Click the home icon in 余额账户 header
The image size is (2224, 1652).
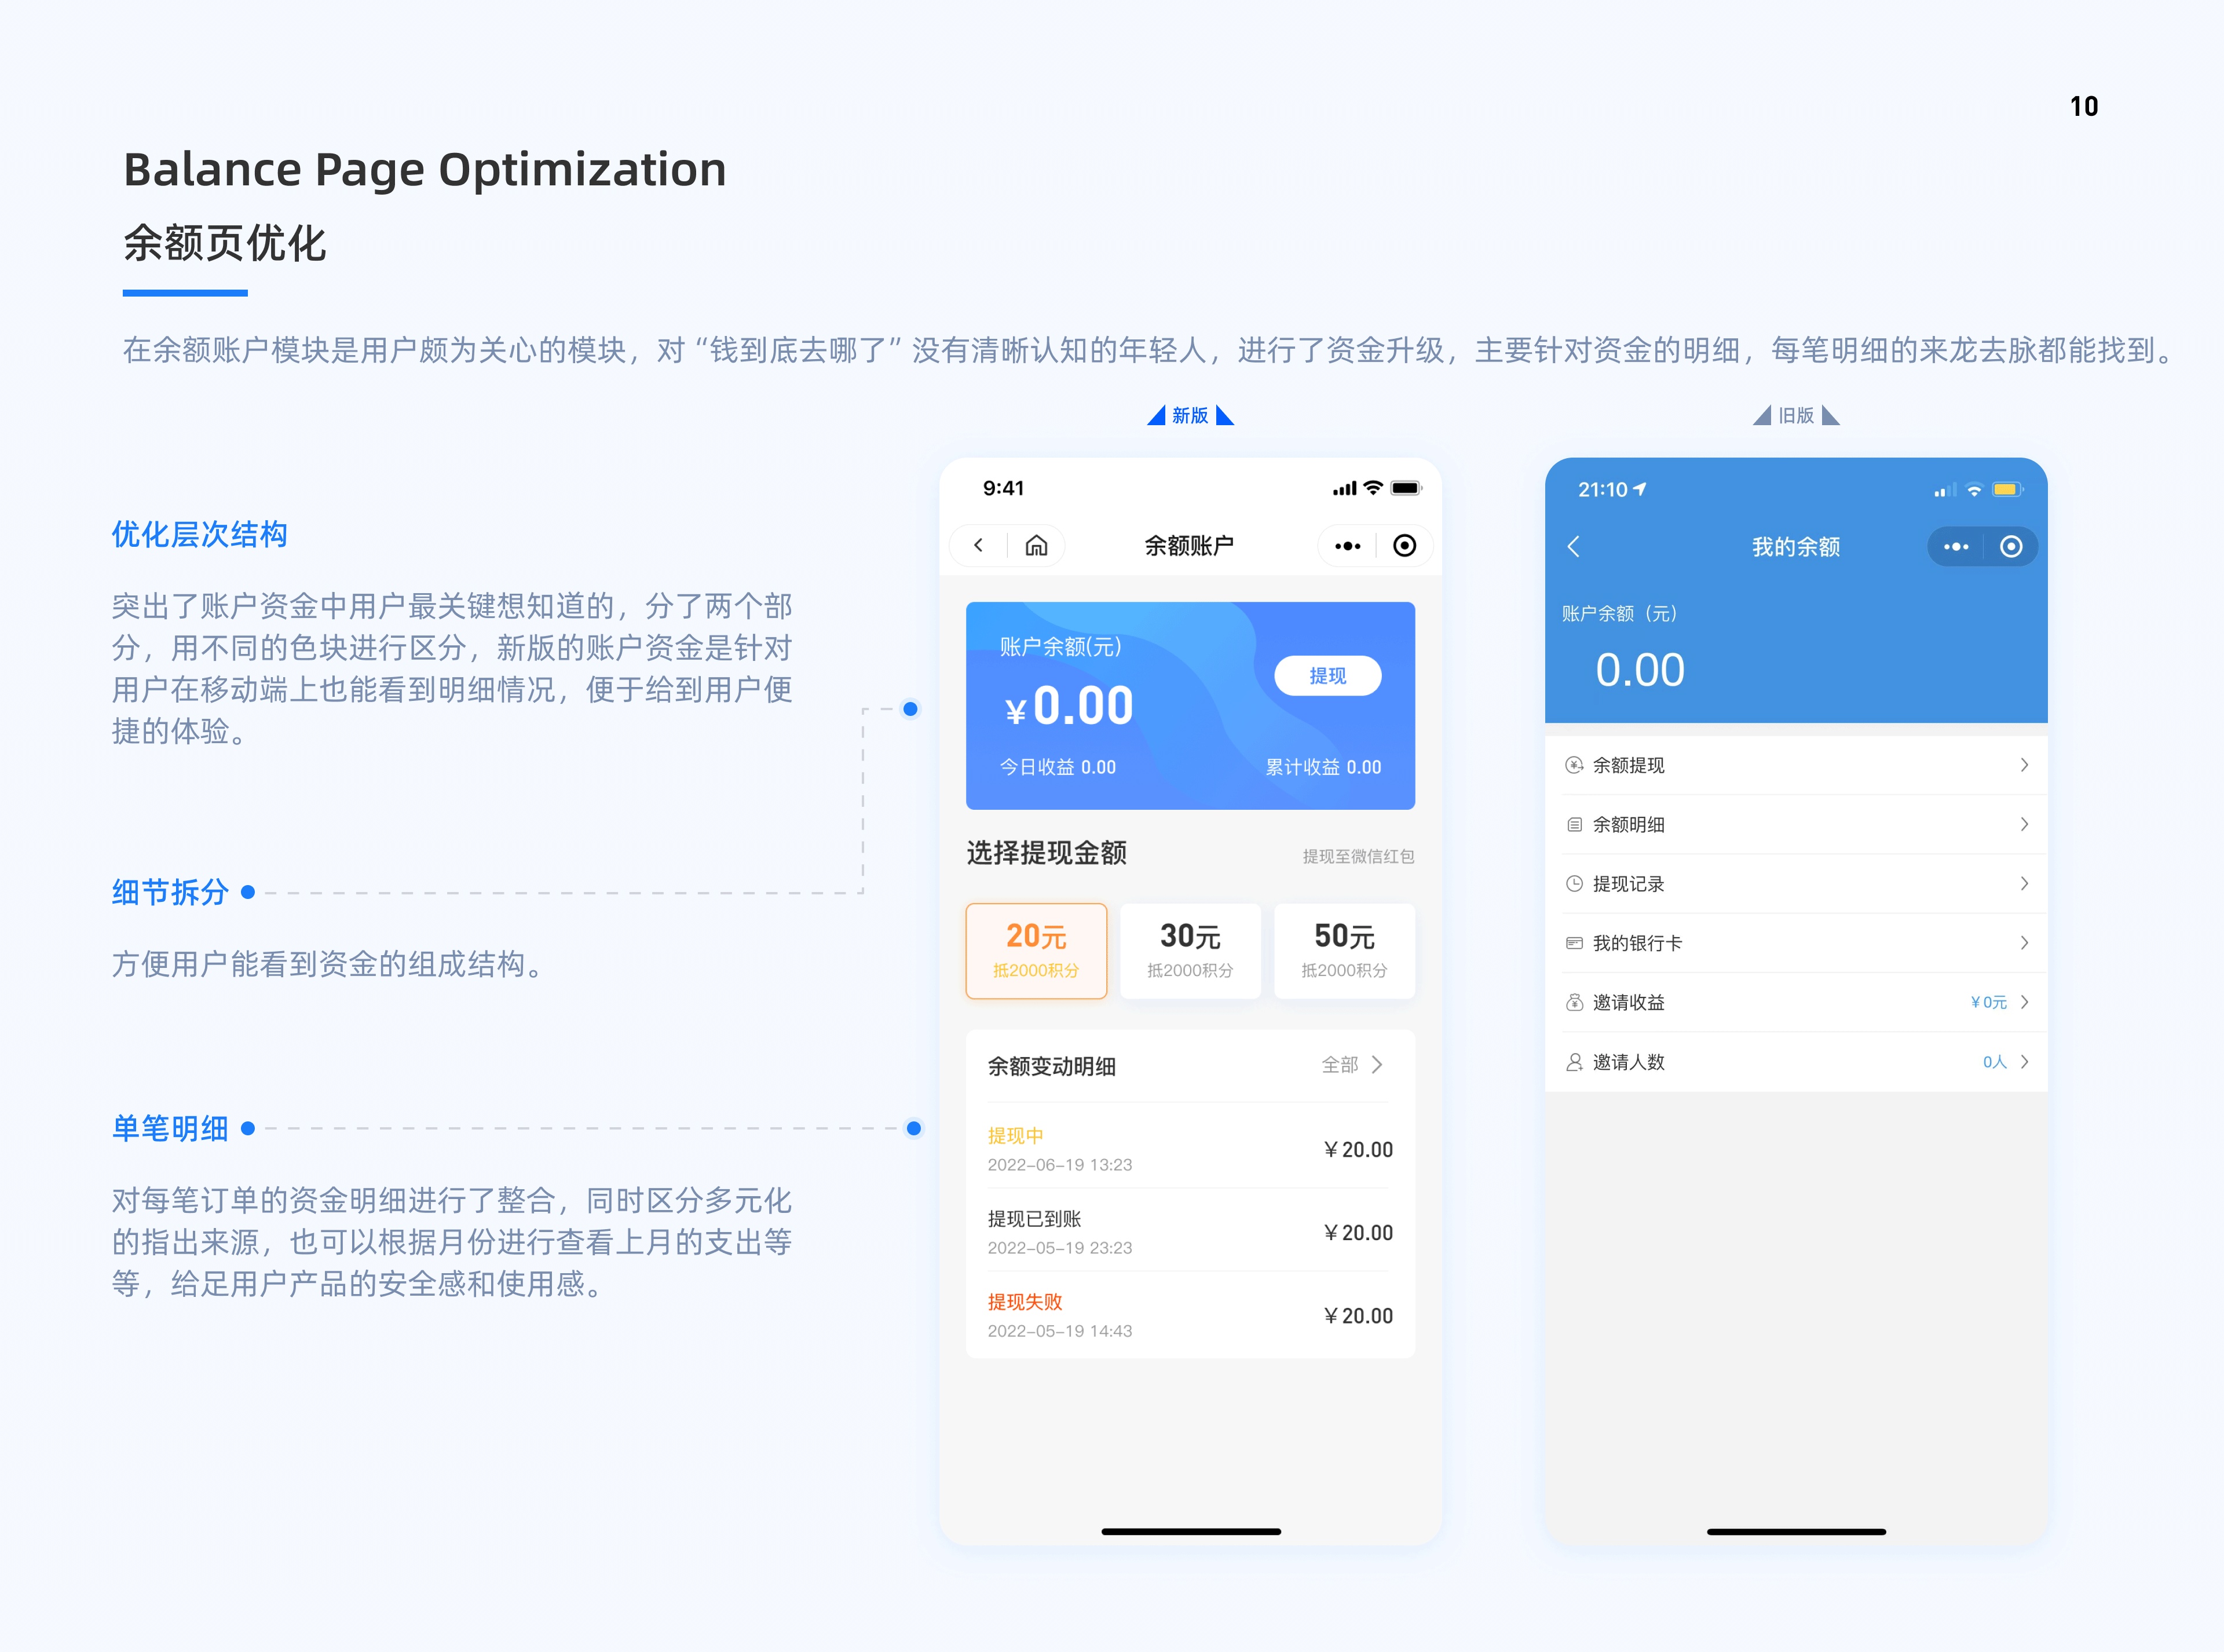pyautogui.click(x=1036, y=545)
